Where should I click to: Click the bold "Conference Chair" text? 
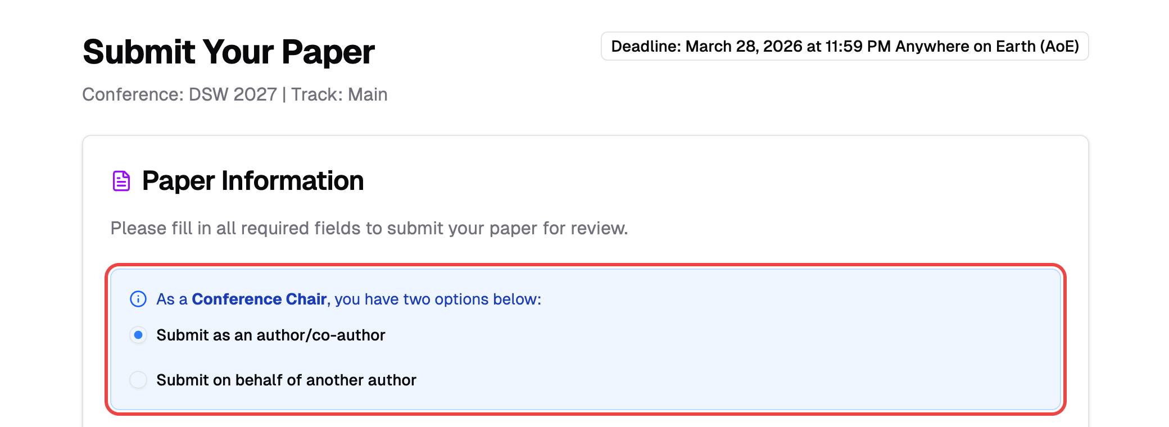[259, 299]
